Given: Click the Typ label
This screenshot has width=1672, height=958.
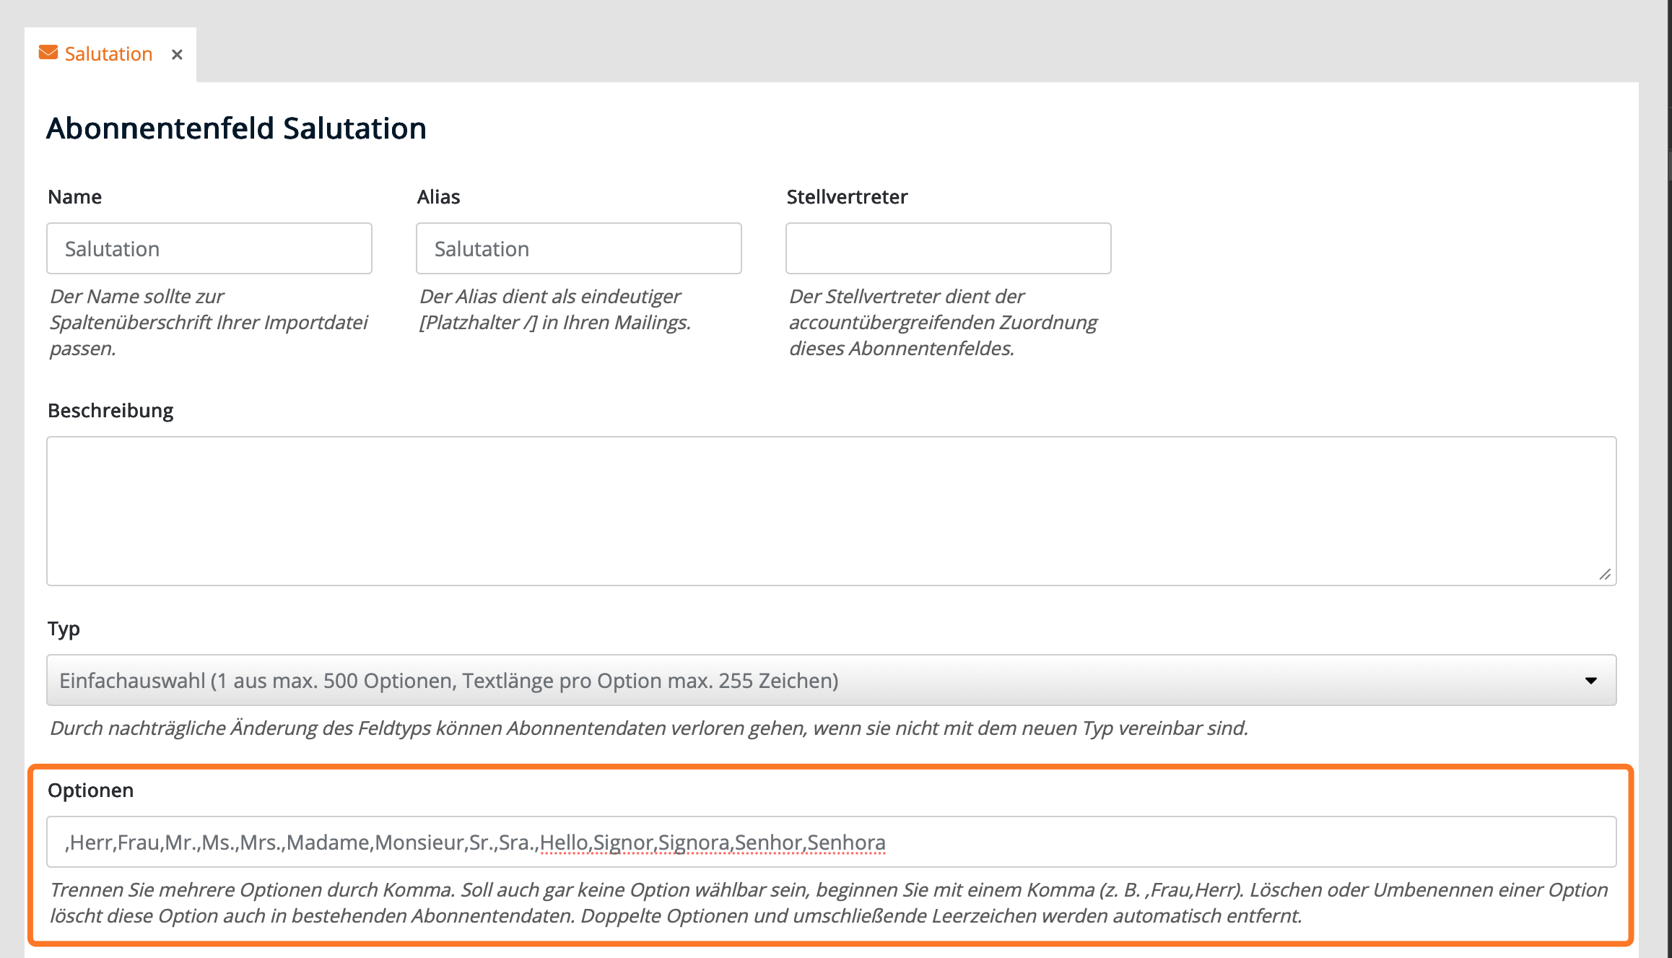Looking at the screenshot, I should pos(64,629).
